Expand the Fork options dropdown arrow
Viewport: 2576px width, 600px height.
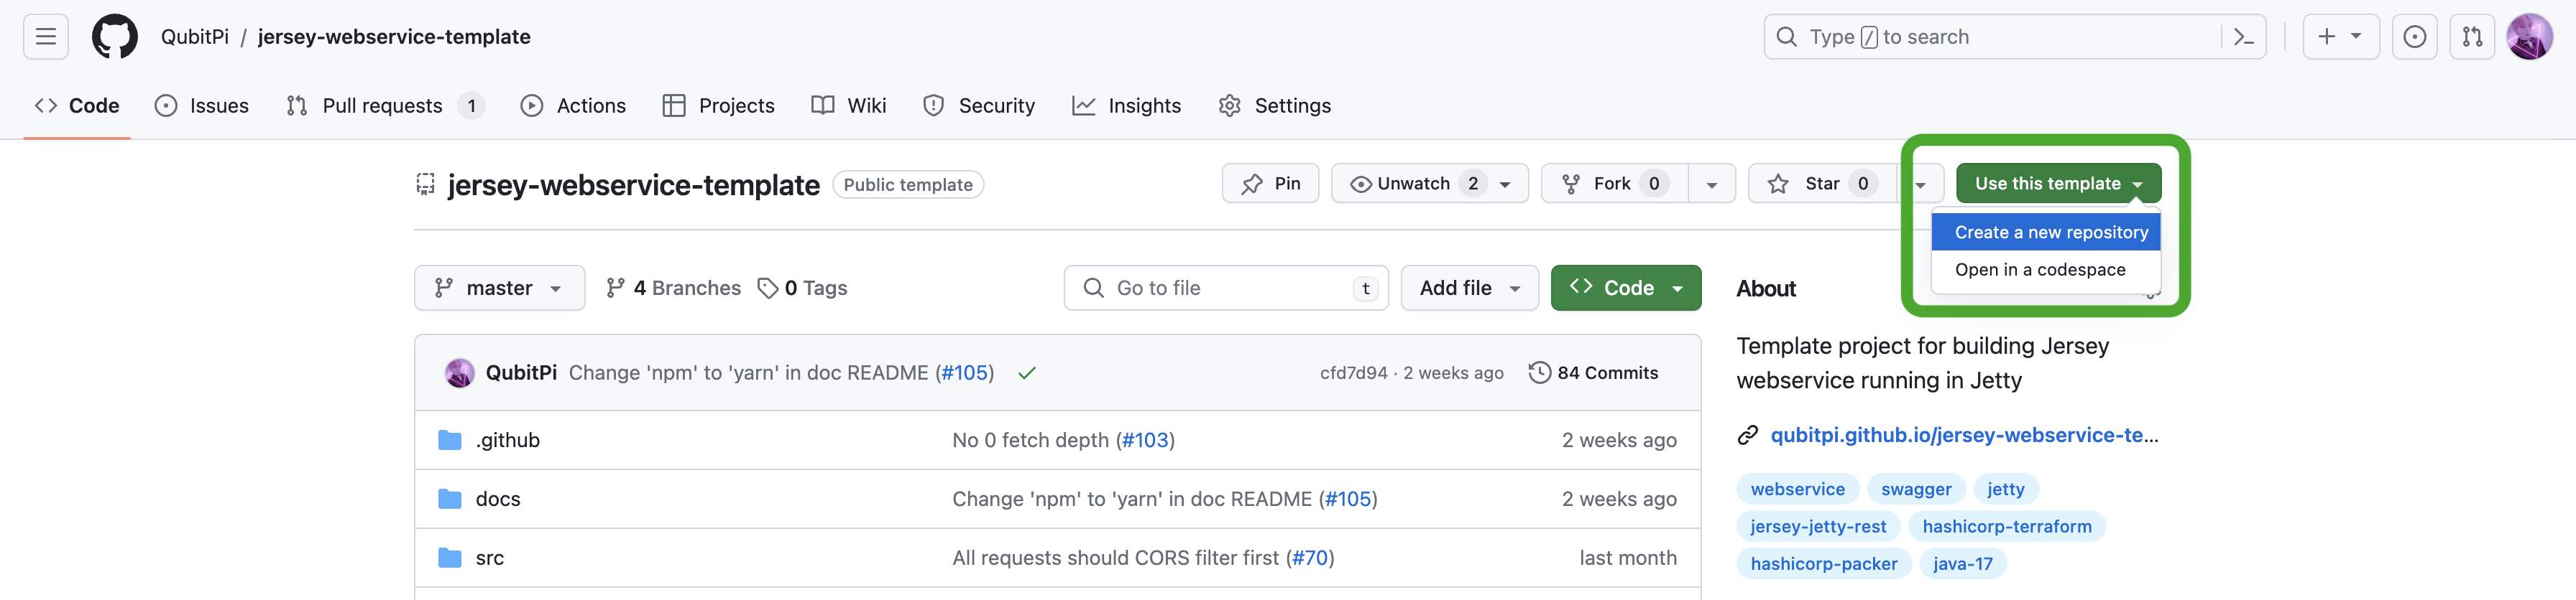[x=1712, y=184]
